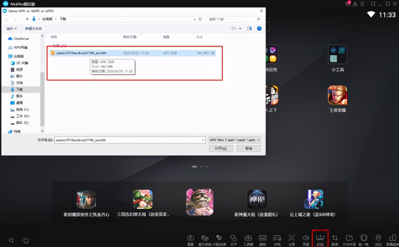Image resolution: width=399 pixels, height=247 pixels.
Task: Toggle the preview pane icon in the file dialog
Action: pyautogui.click(x=249, y=28)
